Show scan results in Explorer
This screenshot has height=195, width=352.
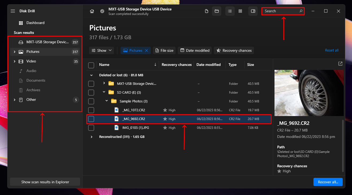click(45, 182)
